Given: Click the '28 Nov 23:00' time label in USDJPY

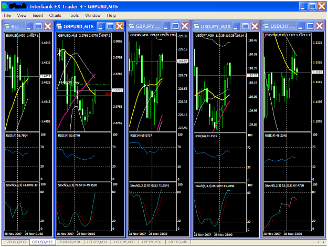Looking at the screenshot, I should 223,235.
